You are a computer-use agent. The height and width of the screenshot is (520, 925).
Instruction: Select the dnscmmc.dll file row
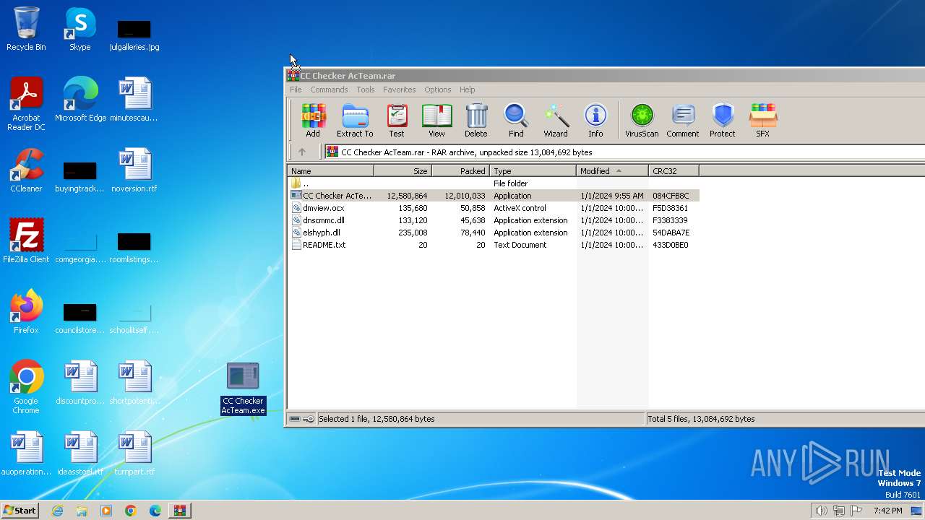[x=493, y=220]
